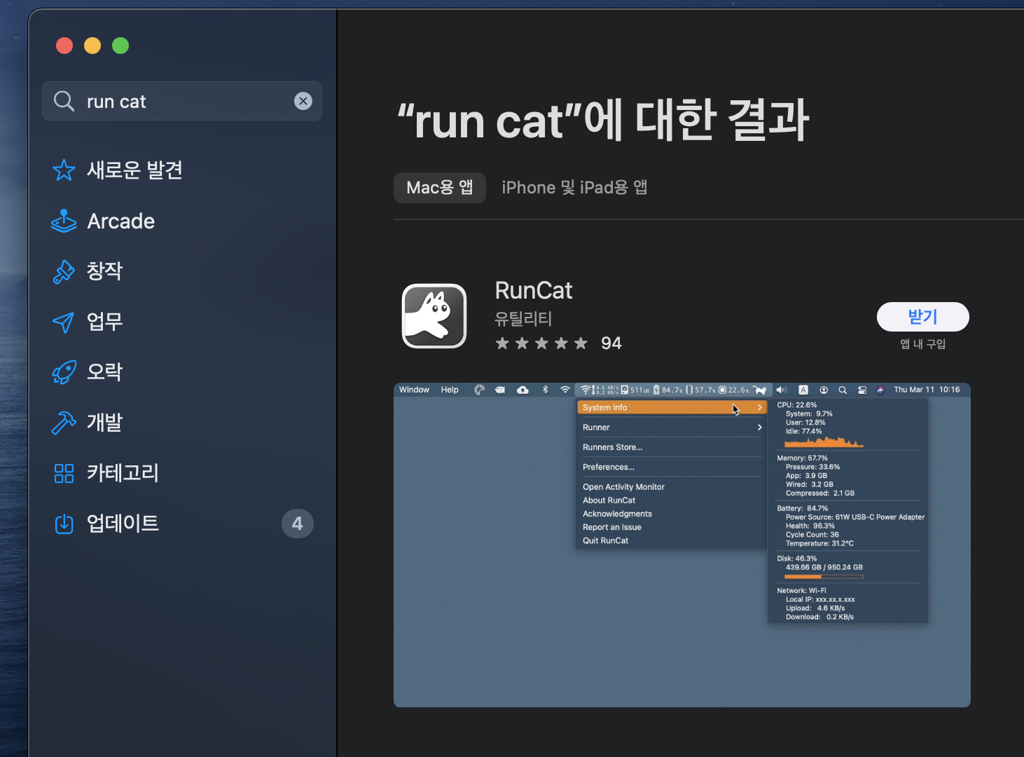1024x757 pixels.
Task: Zoom the App Store window (green button)
Action: tap(120, 46)
